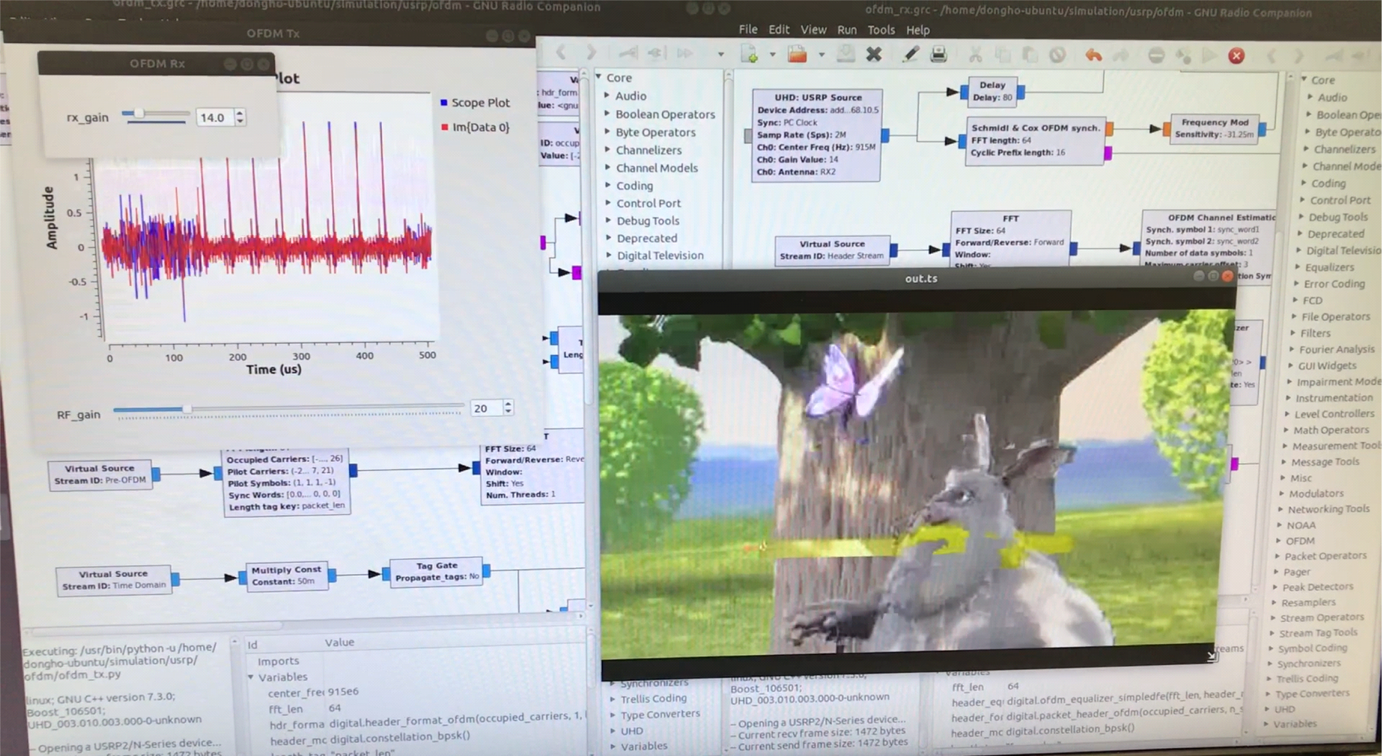Expand Fourier Analysis in ofdm_rx block tree
Screen dimensions: 1382x756
coord(1291,350)
